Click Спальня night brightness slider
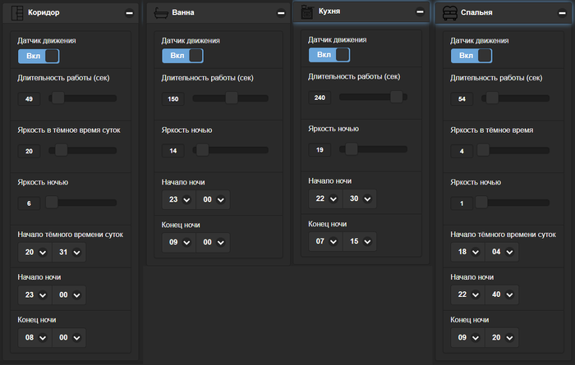Screen dimensions: 575x365 click(513, 203)
